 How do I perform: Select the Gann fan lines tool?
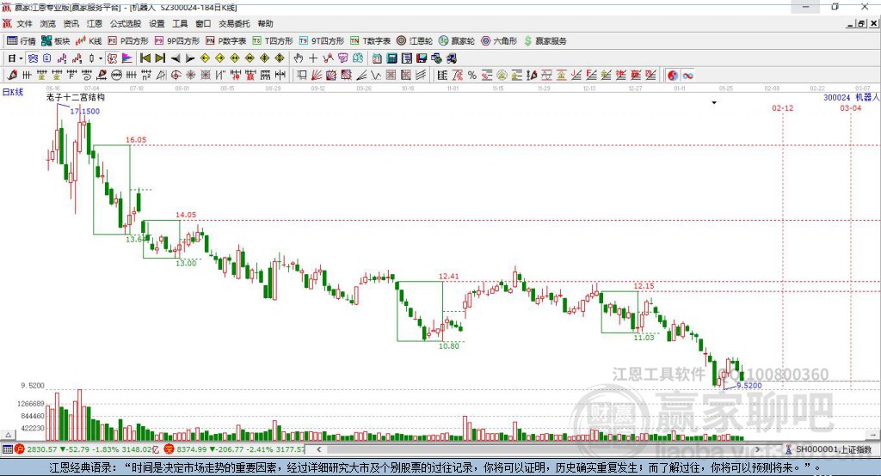tap(317, 76)
